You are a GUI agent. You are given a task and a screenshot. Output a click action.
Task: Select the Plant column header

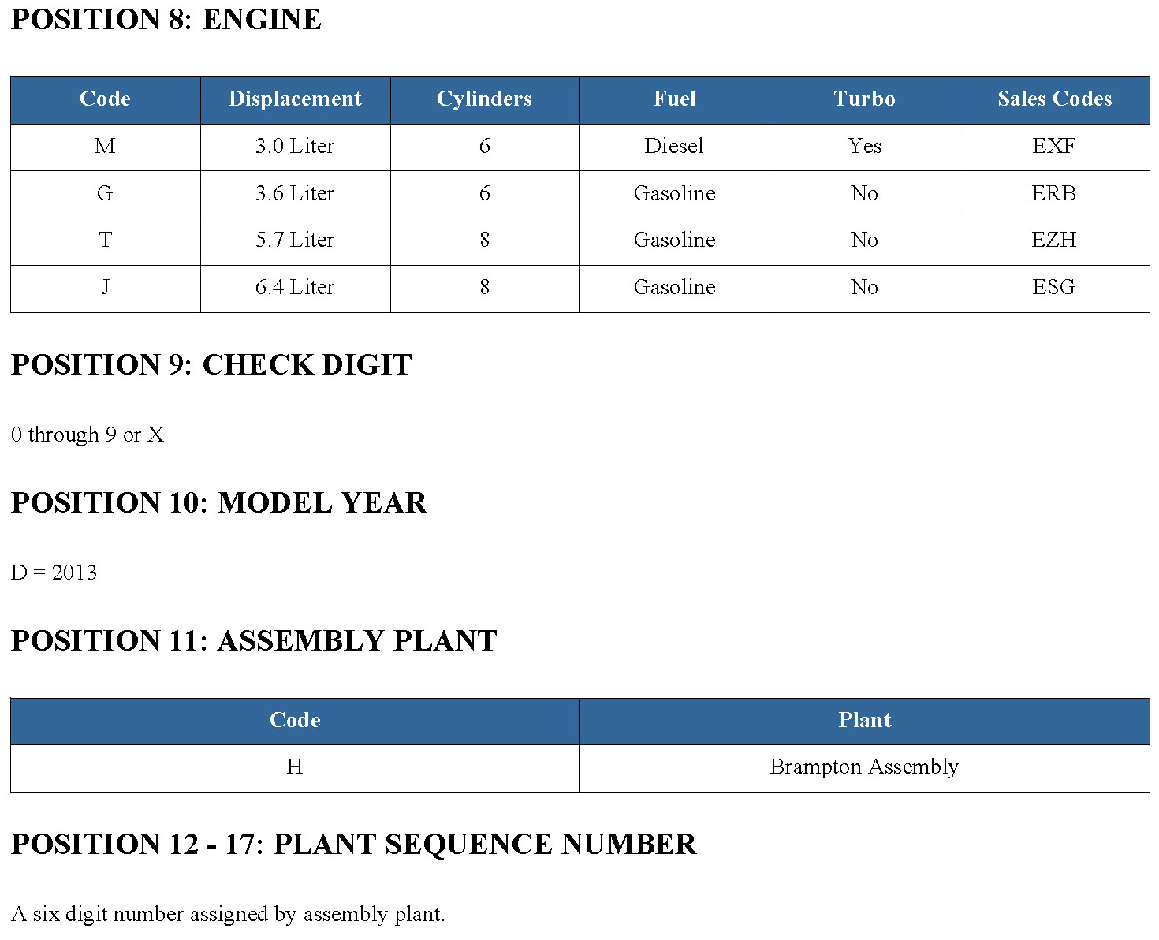[864, 721]
